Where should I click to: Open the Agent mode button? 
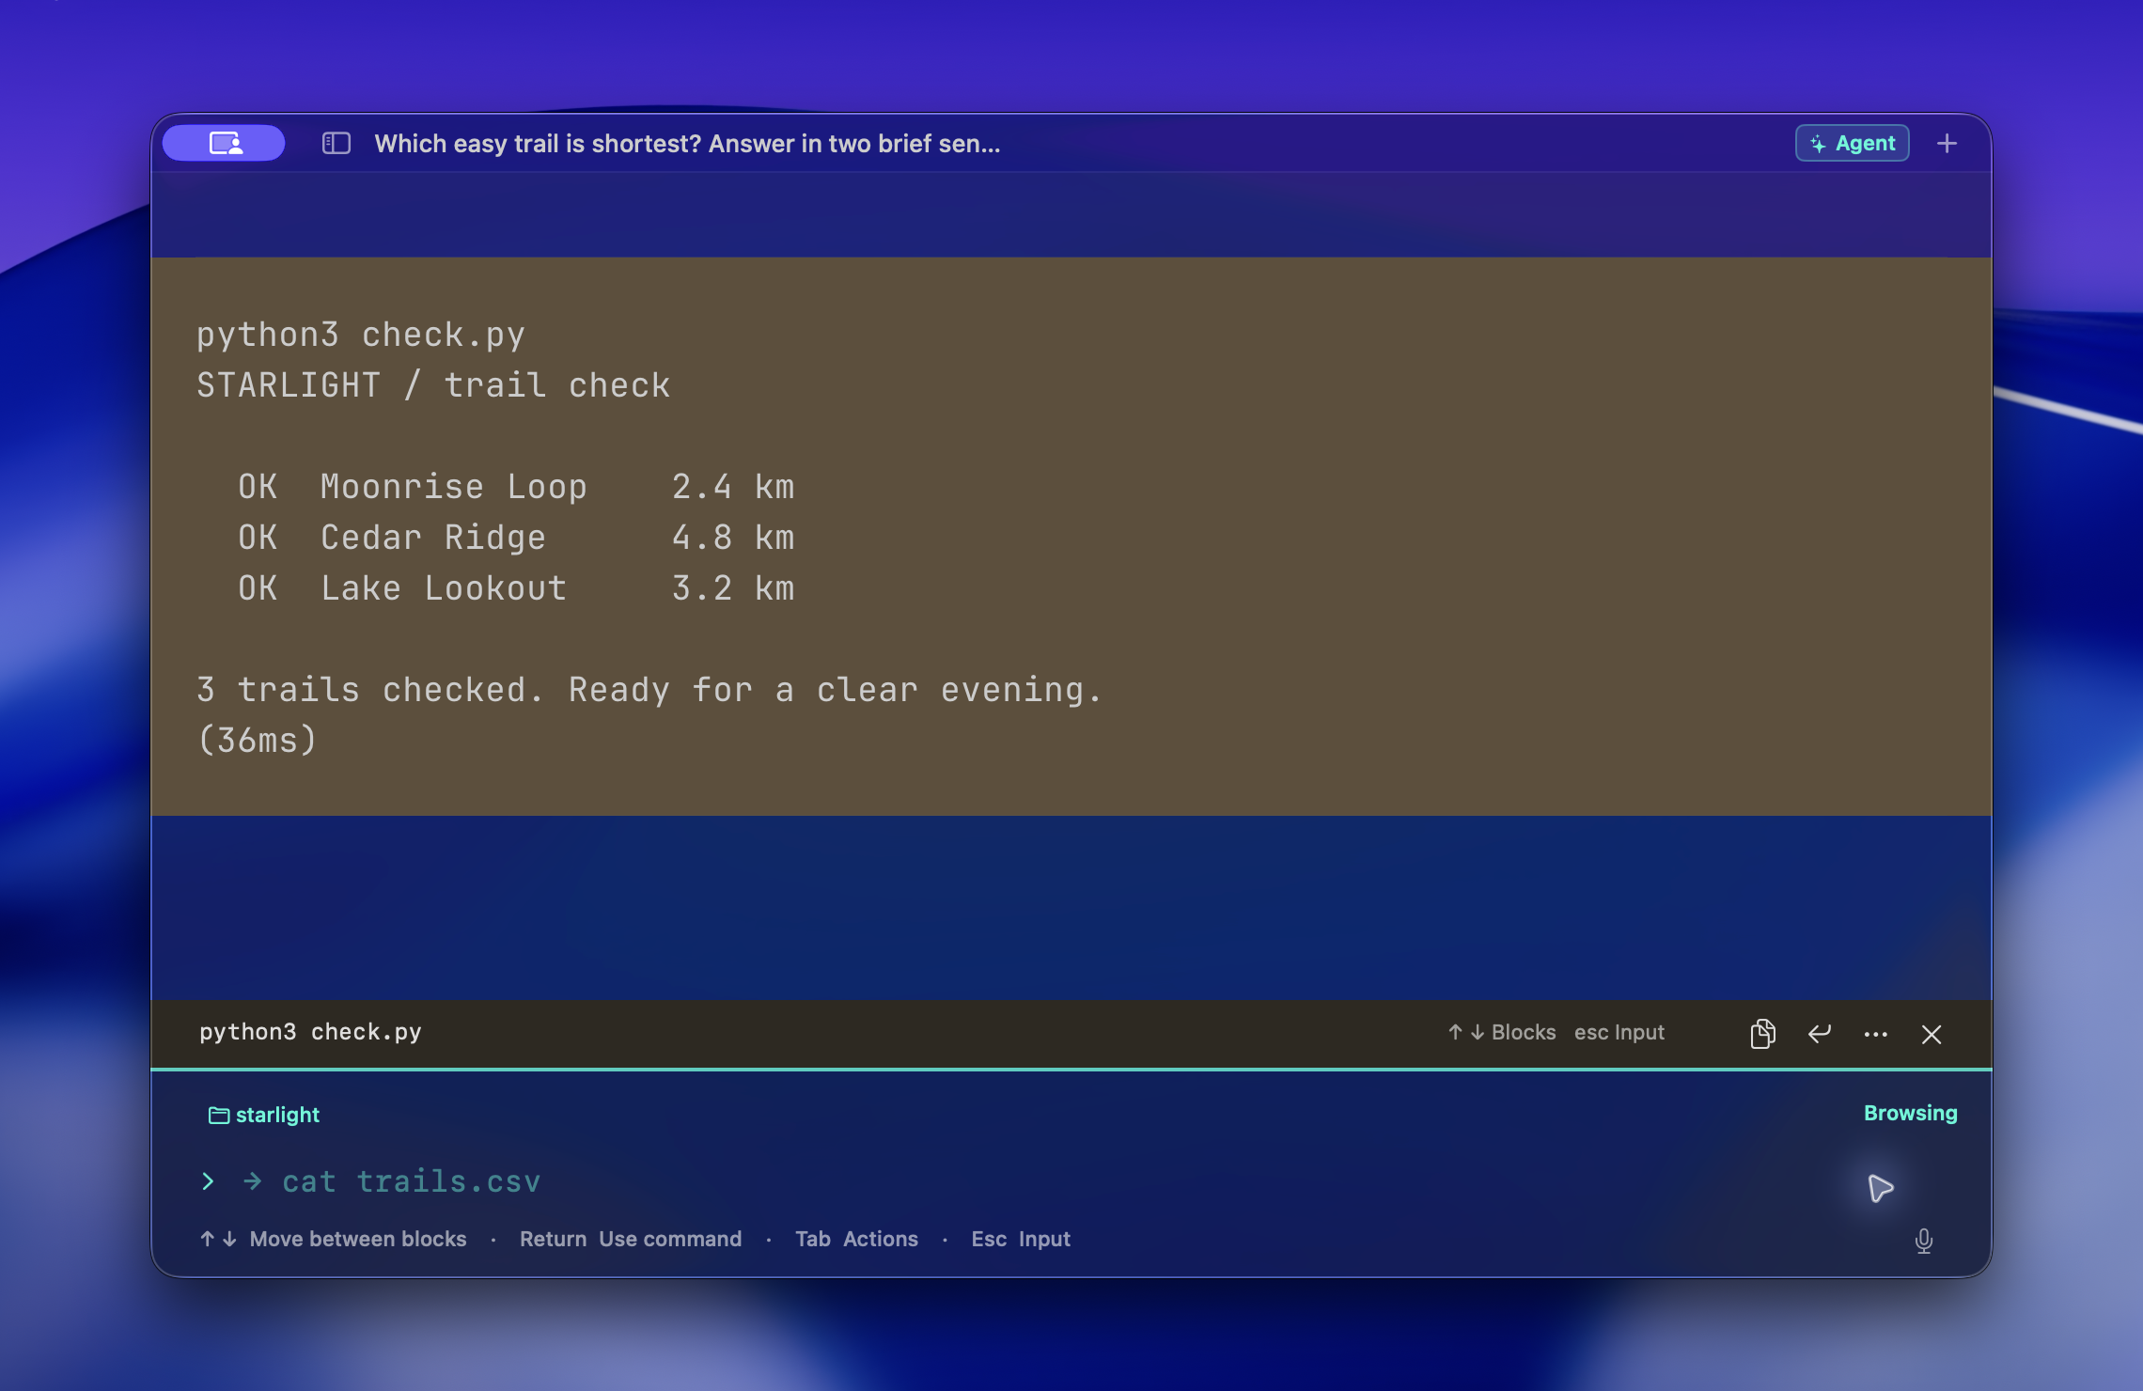(1852, 143)
